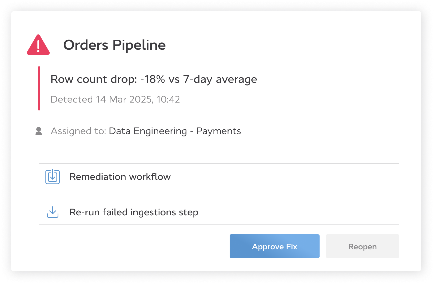Click the "7-day average" text
Screen dimensions: 434x284
(220, 79)
